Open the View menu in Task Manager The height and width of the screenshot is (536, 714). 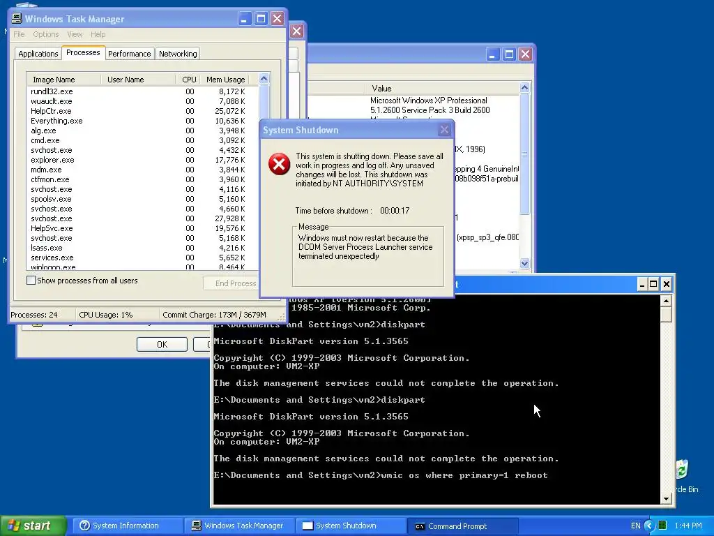[x=75, y=34]
